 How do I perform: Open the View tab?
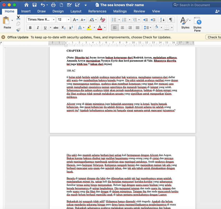tap(156, 11)
